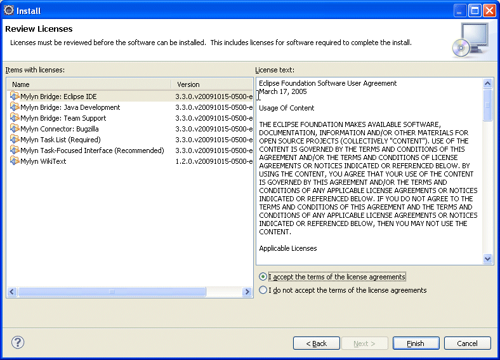Click 'Applicable Licenses' heading in license text
The height and width of the screenshot is (360, 500).
(x=288, y=248)
